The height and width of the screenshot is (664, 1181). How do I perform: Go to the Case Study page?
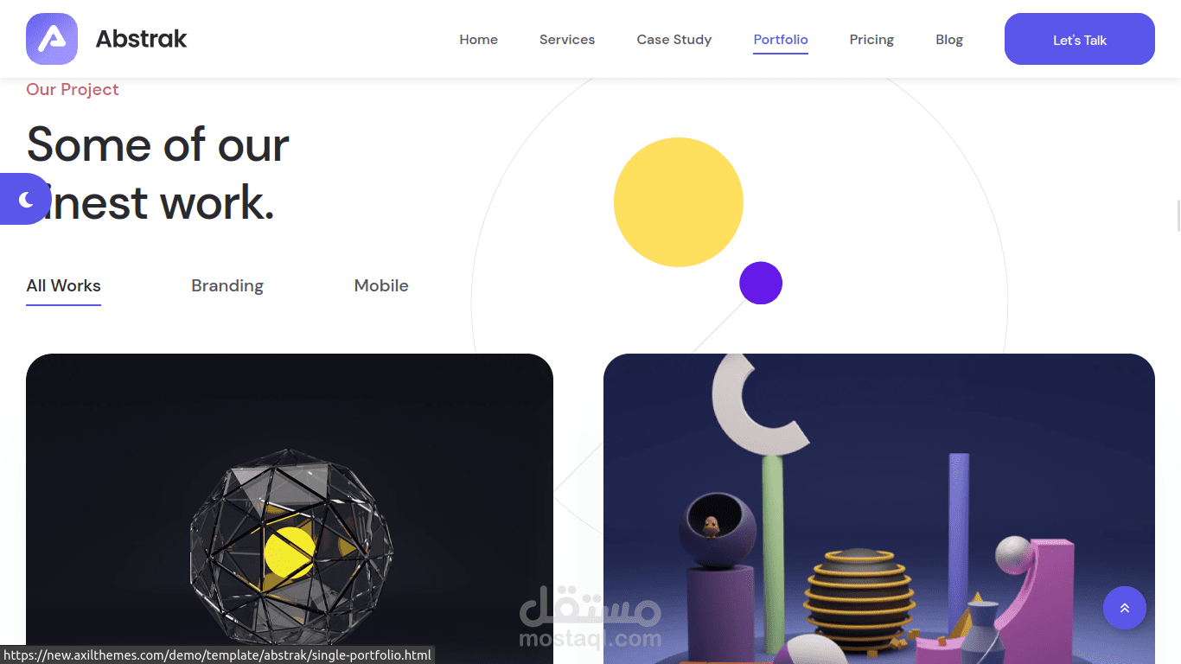[674, 40]
